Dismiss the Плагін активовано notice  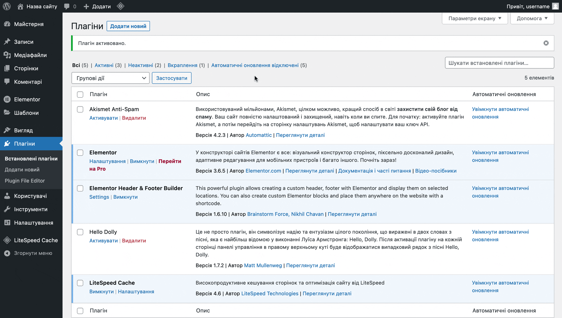[546, 43]
